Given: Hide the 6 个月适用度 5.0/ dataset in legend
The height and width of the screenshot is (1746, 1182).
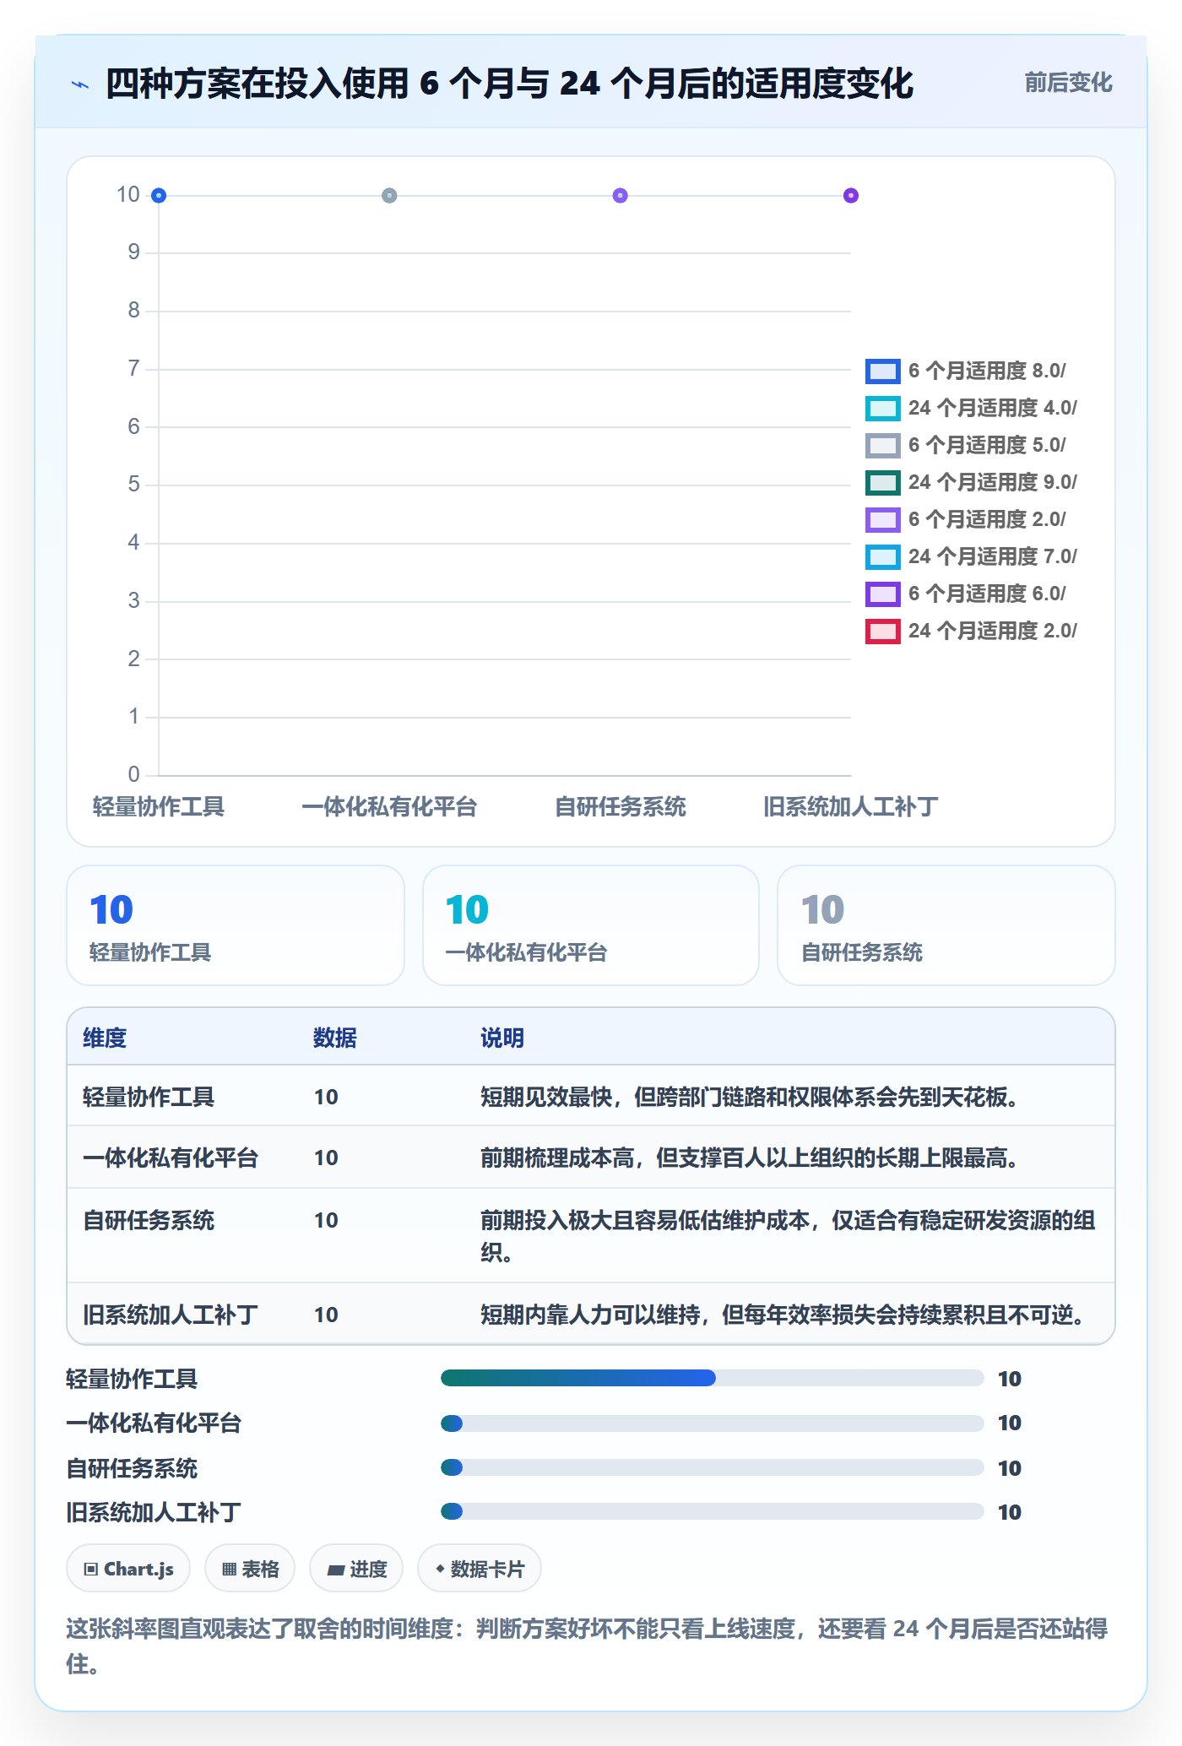Looking at the screenshot, I should [966, 445].
